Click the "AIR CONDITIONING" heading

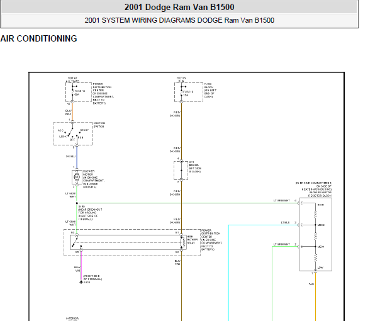click(38, 38)
